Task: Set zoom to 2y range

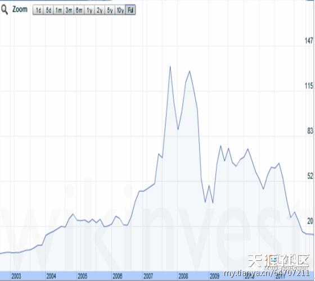Action: click(100, 10)
